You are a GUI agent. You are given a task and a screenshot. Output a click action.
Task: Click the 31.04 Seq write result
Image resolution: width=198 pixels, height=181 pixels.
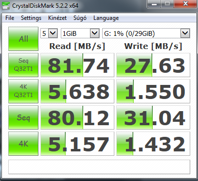(x=153, y=117)
